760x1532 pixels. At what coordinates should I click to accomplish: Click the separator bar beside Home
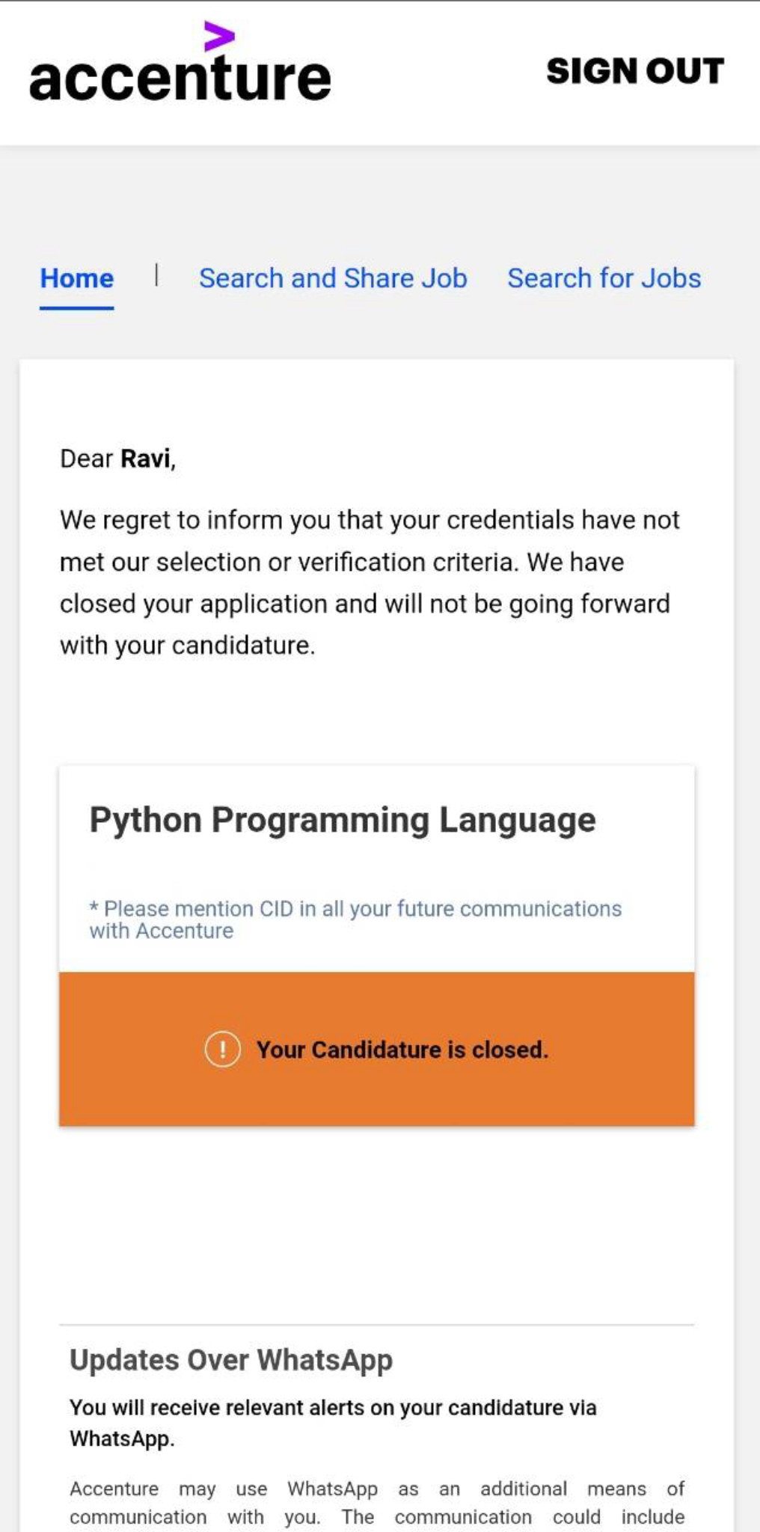[x=156, y=275]
